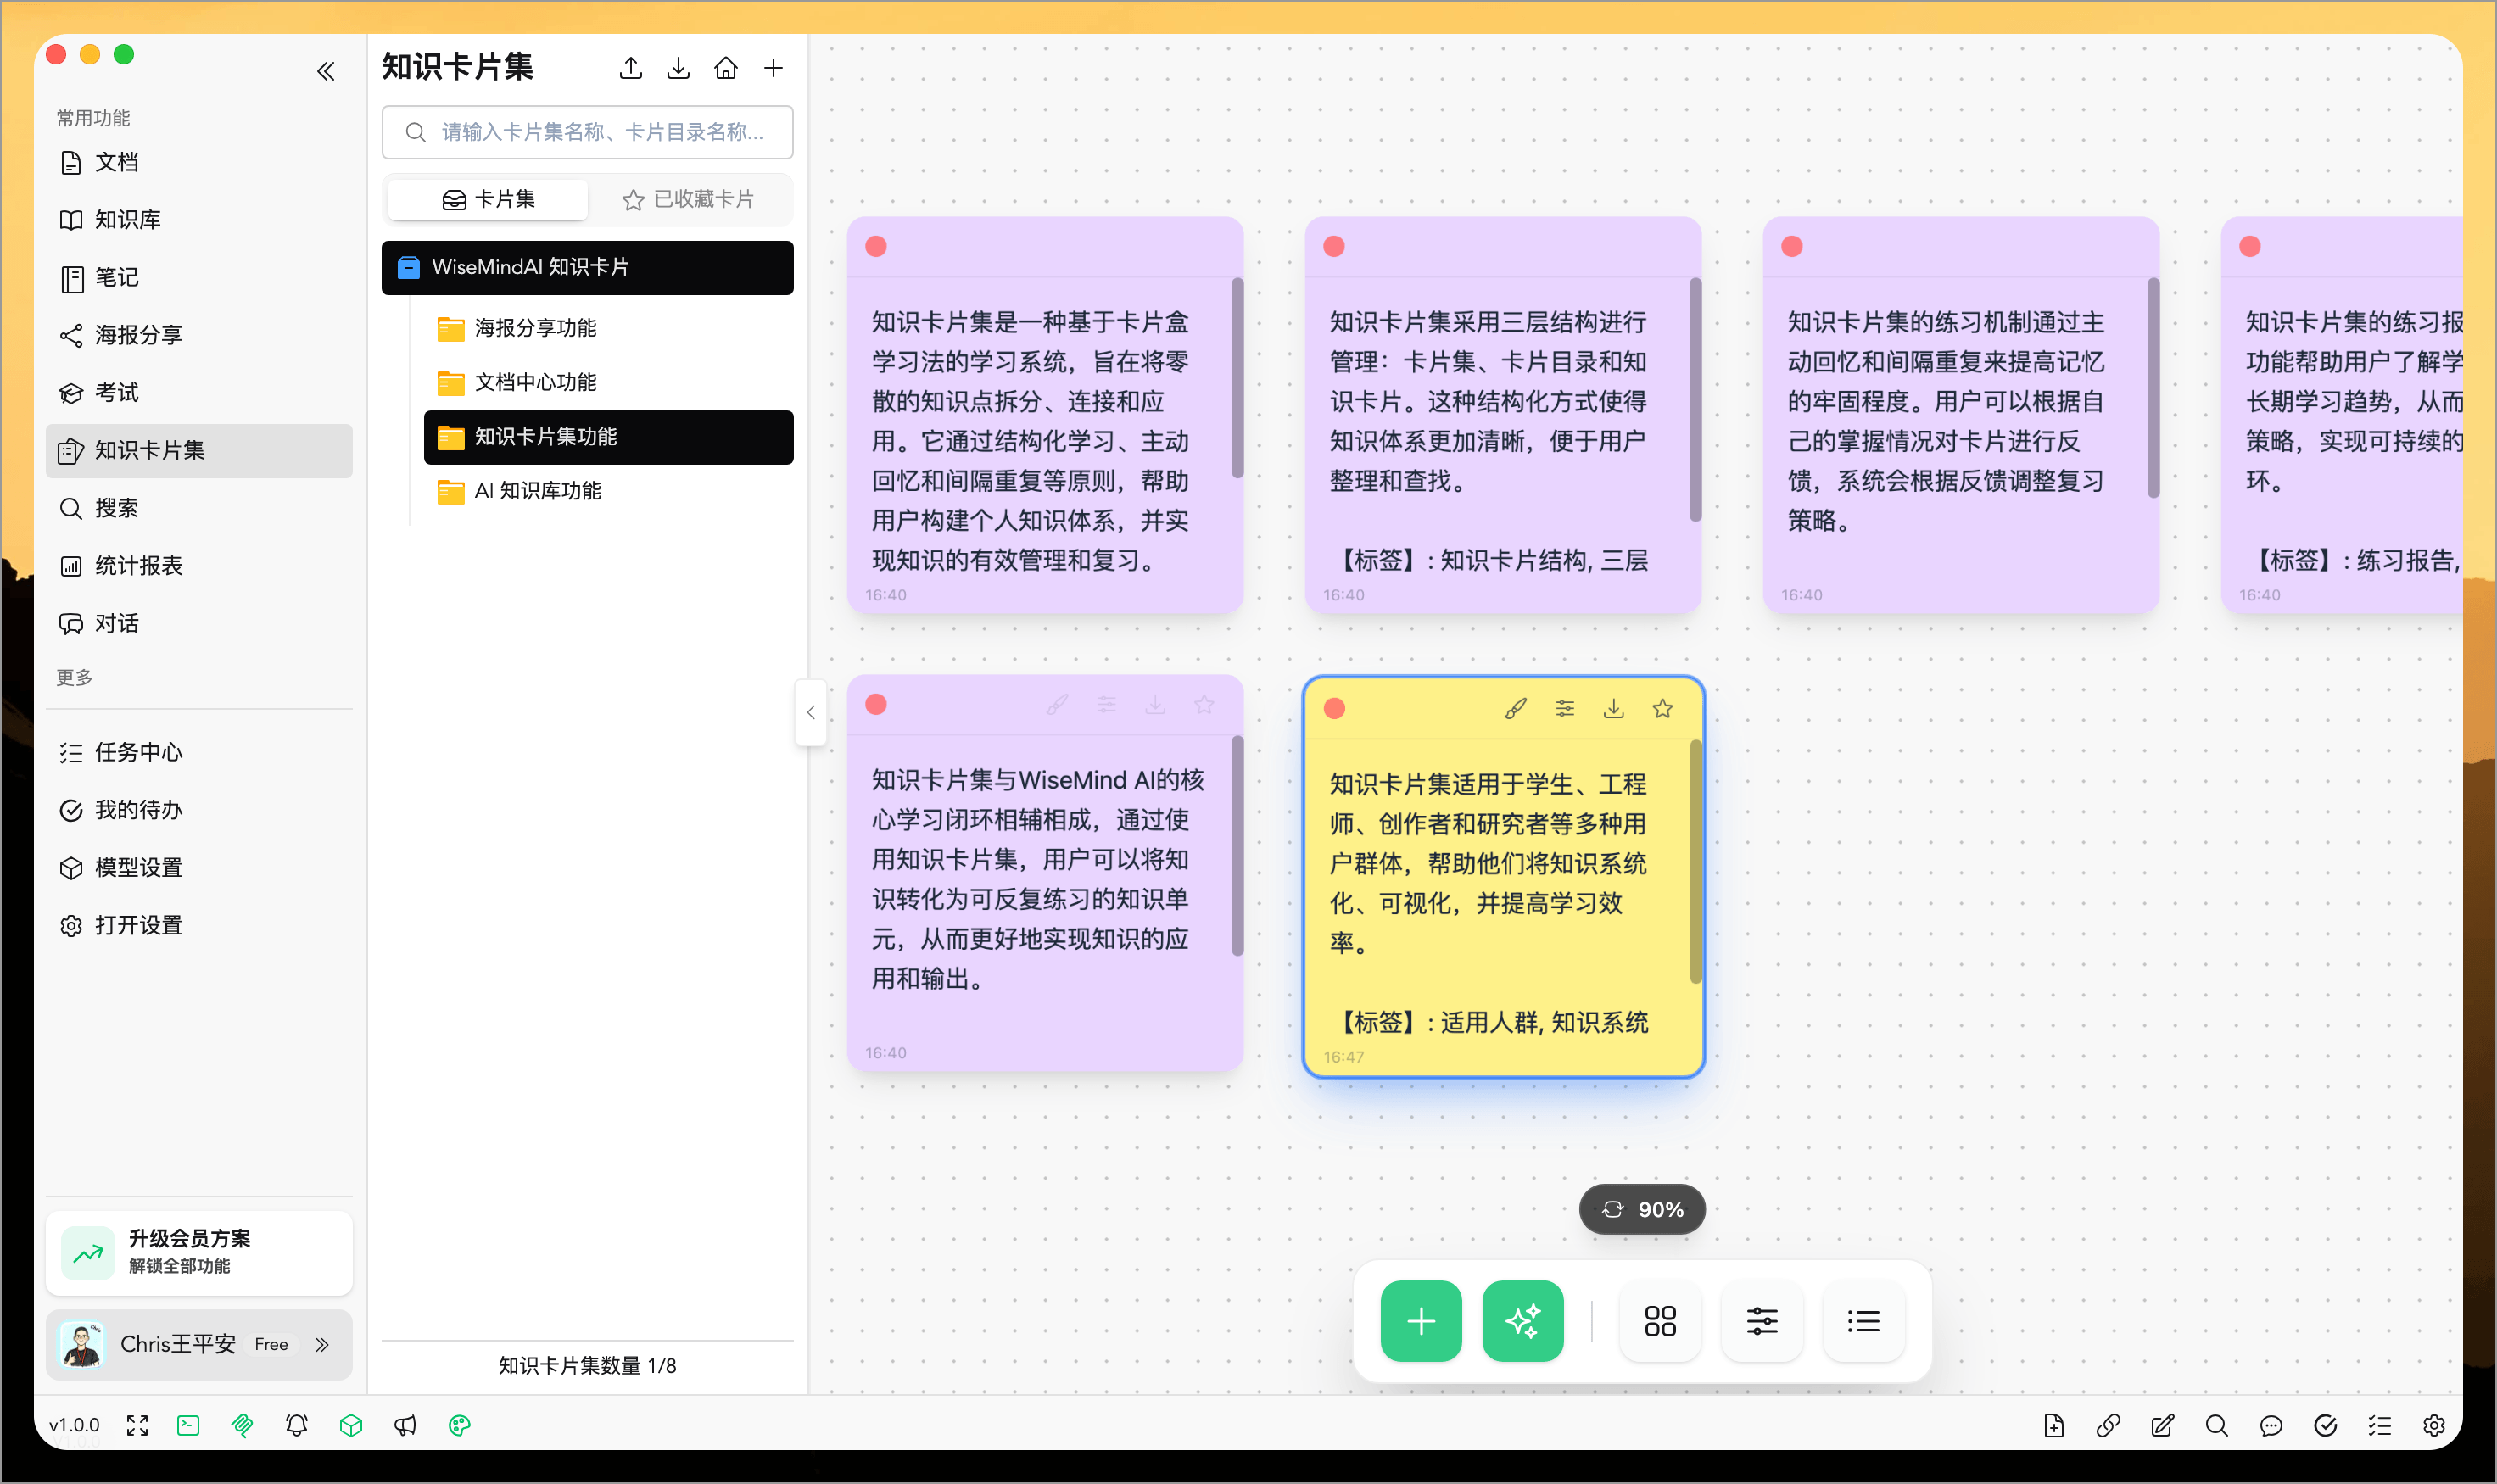This screenshot has width=2497, height=1484.
Task: Open the 海报分享功能 folder
Action: [536, 327]
